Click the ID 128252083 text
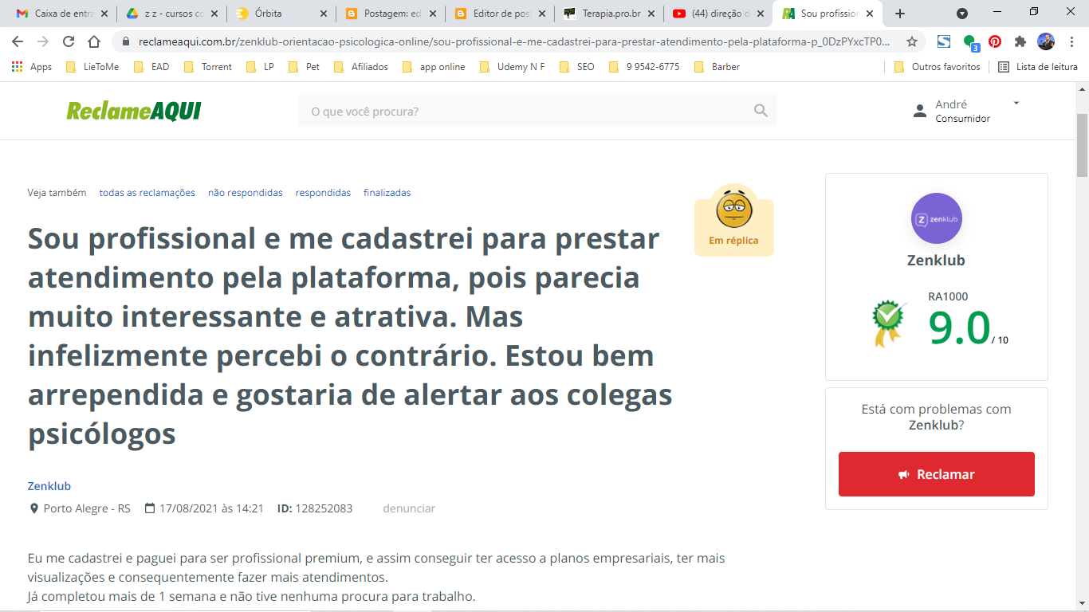This screenshot has height=612, width=1089. click(315, 508)
